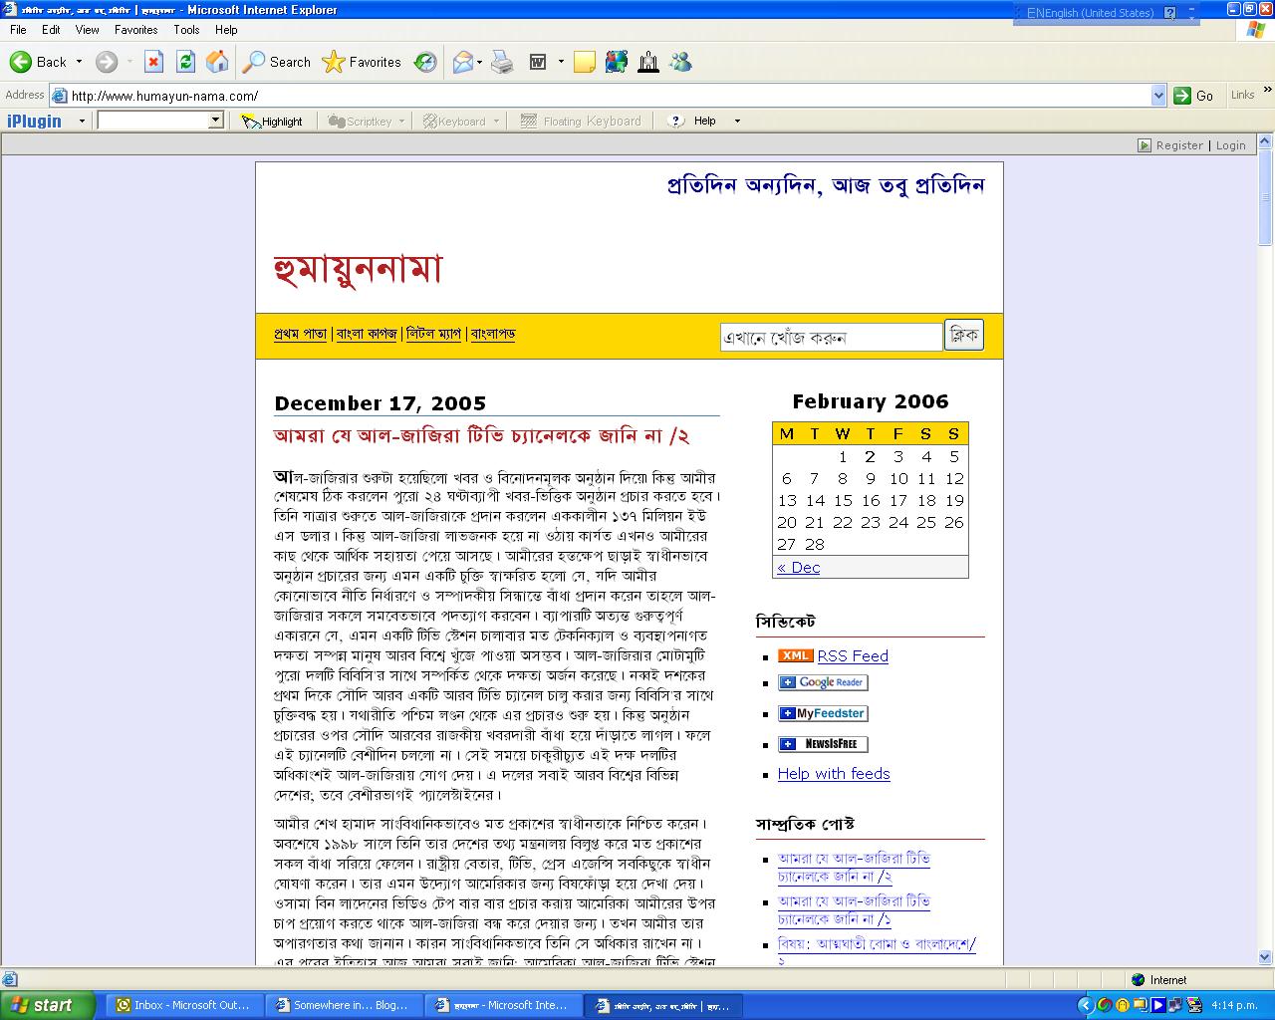The height and width of the screenshot is (1020, 1275).
Task: Click the Edit with Word icon
Action: pyautogui.click(x=538, y=62)
